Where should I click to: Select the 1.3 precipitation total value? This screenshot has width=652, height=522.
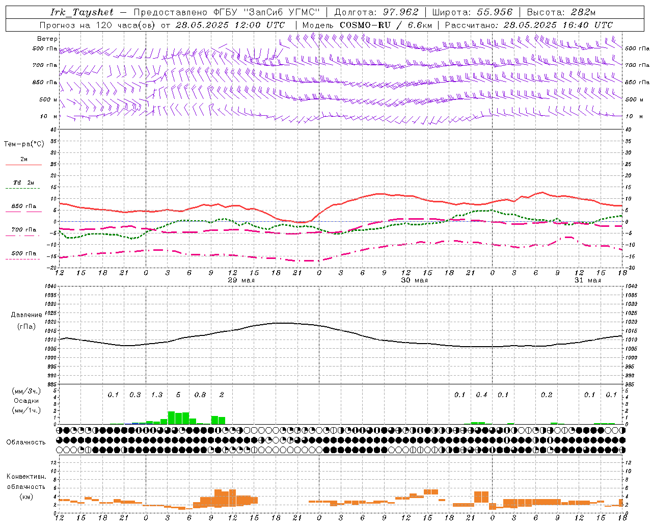[156, 395]
